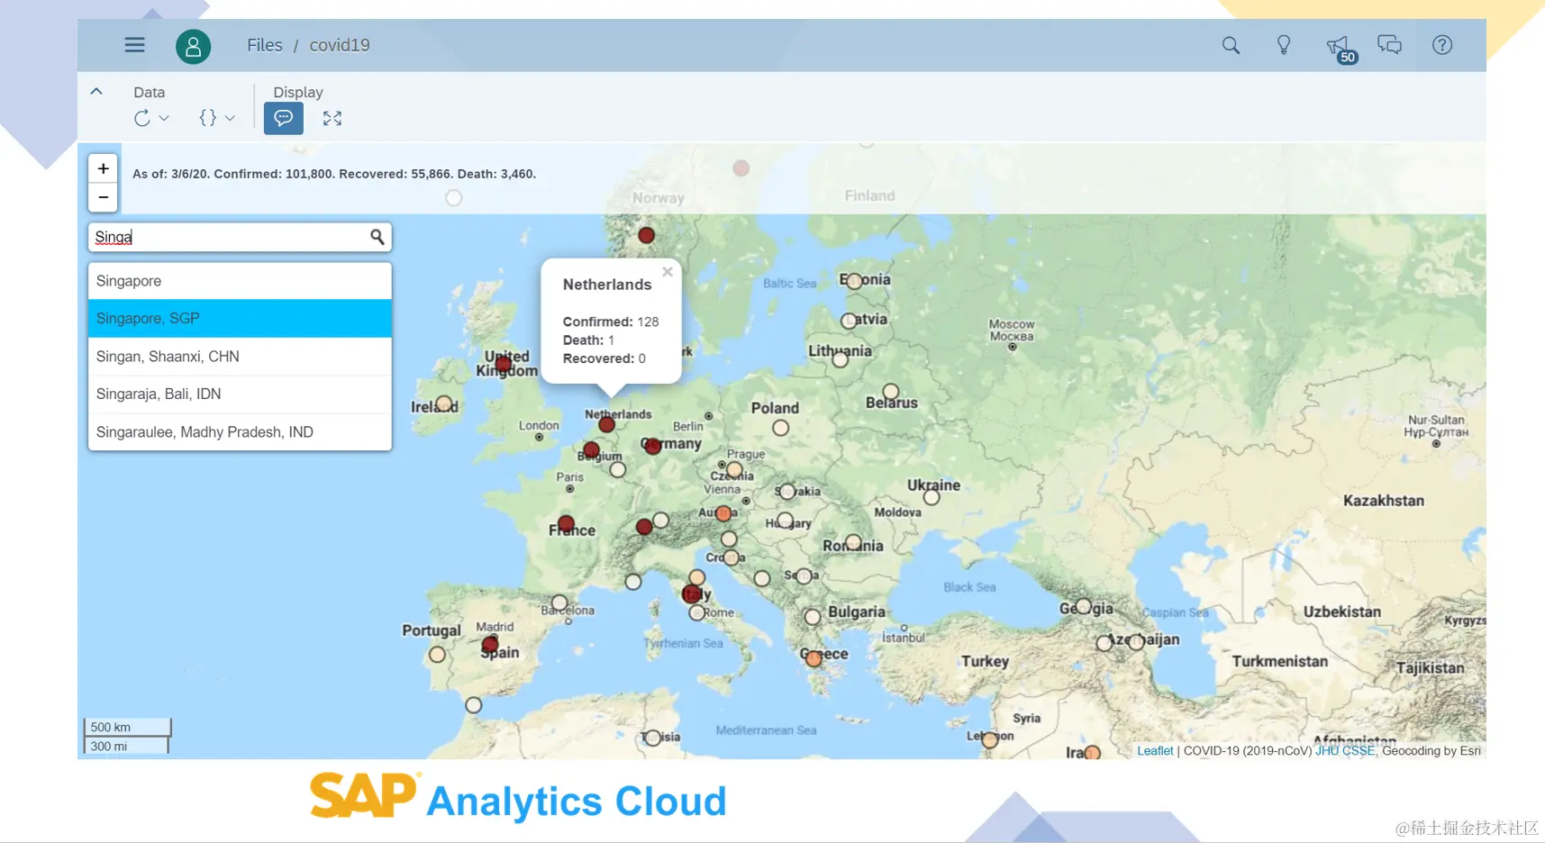
Task: Open the user profile avatar
Action: 193,46
